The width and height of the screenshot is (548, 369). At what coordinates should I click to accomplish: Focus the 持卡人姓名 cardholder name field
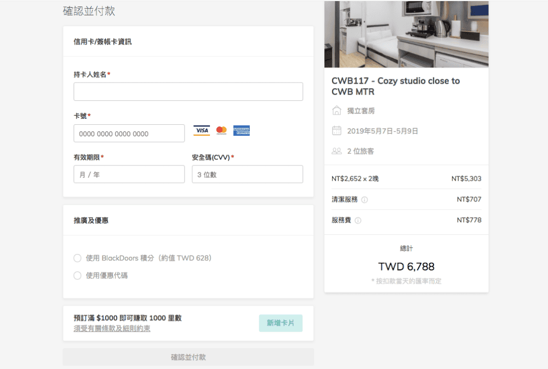189,91
